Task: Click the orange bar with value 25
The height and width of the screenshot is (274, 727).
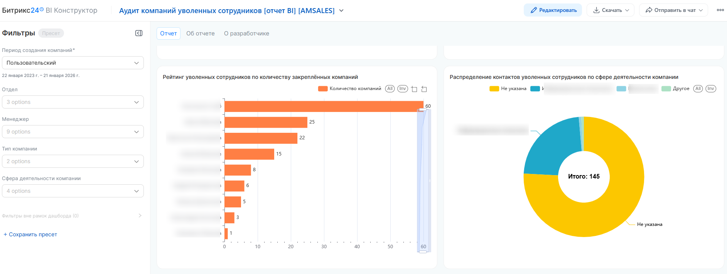Action: pyautogui.click(x=266, y=122)
